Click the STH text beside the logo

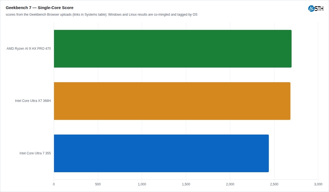[x=319, y=9]
